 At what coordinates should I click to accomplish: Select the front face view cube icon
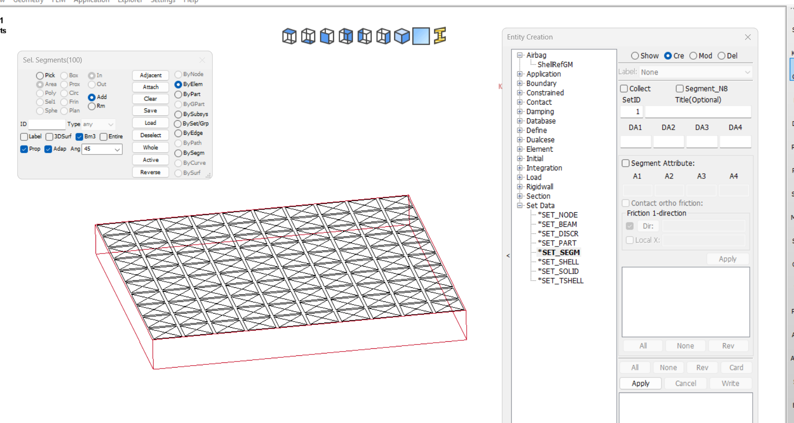click(x=327, y=36)
